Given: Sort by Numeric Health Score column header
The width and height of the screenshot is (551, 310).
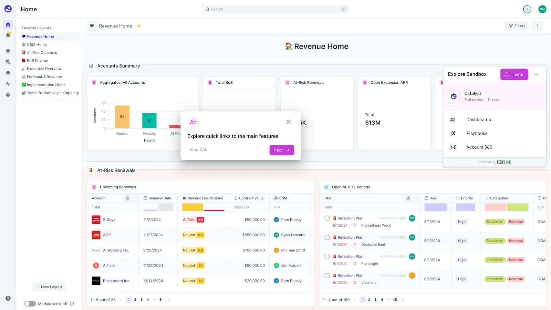Looking at the screenshot, I should coord(203,198).
